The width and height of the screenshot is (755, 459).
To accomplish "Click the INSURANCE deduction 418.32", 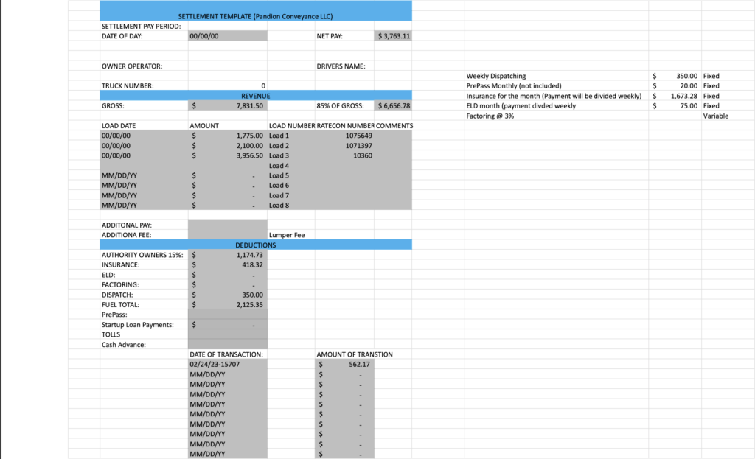I will tap(228, 265).
